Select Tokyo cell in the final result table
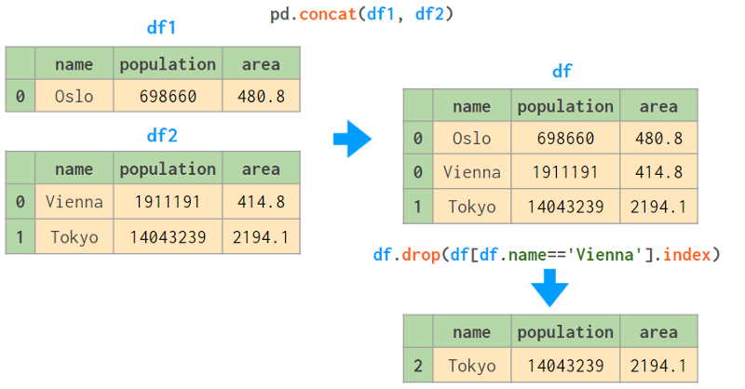745x389 pixels. tap(472, 366)
